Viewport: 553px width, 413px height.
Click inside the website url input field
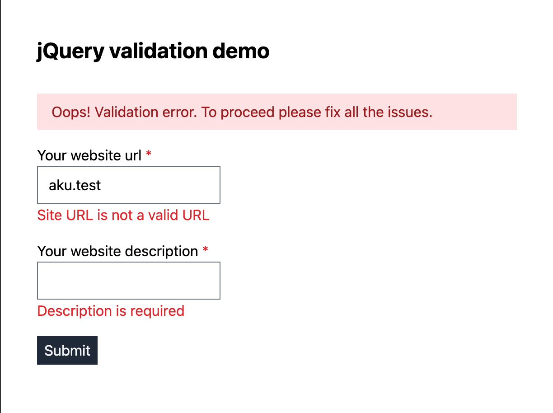coord(128,185)
